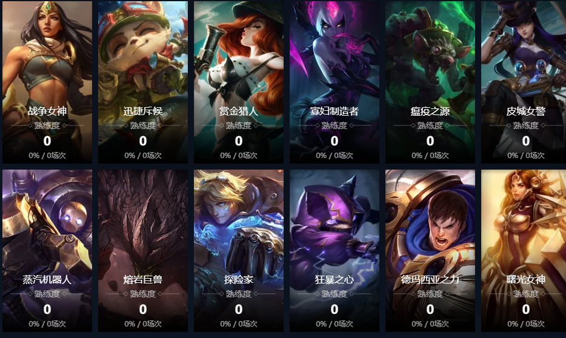Viewport: 566px width, 338px height.
Task: Choose the 赏金猎人 champion card
Action: 239,82
